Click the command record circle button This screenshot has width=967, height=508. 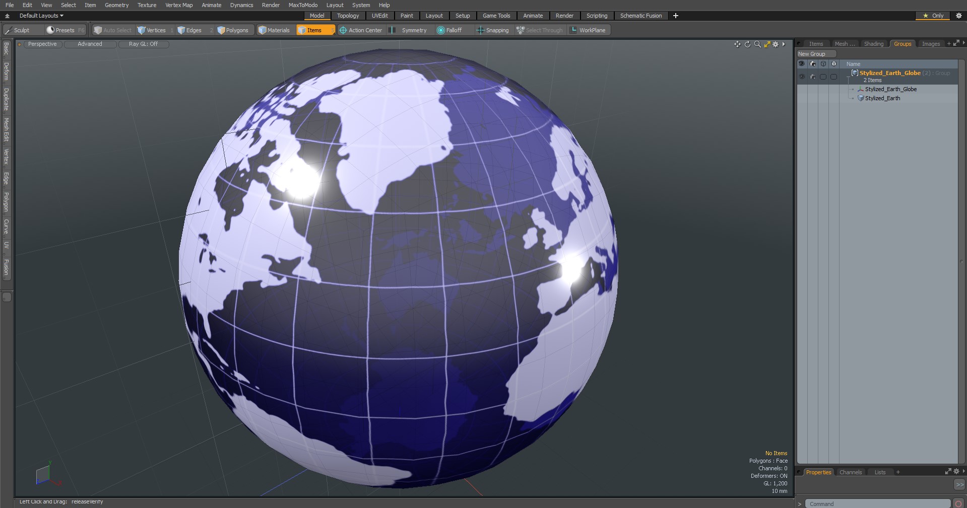pos(958,504)
